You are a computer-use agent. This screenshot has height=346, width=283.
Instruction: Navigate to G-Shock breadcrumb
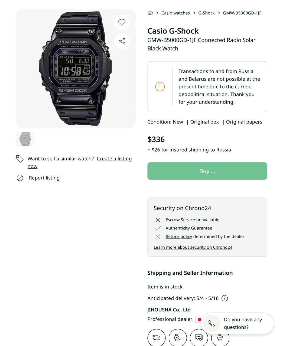206,13
